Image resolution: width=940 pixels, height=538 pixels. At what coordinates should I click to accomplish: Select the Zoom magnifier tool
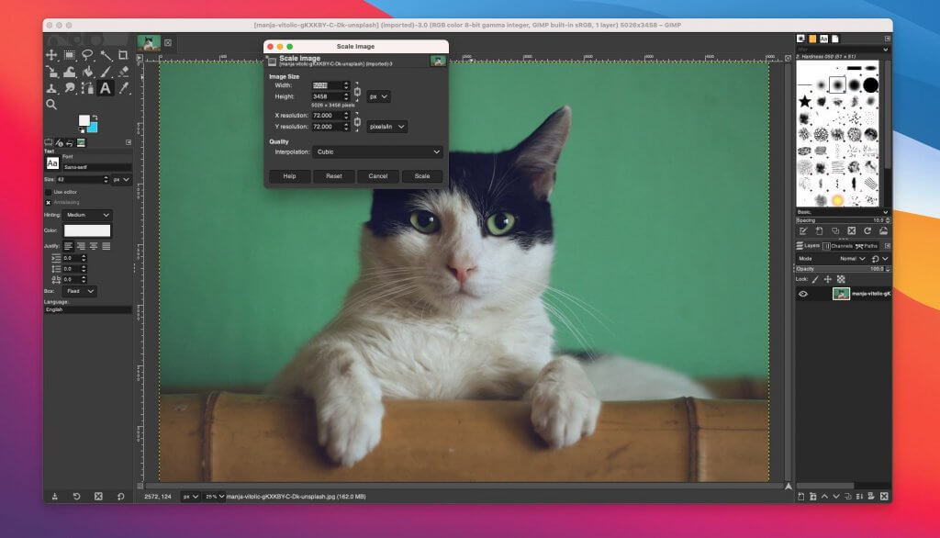click(51, 105)
